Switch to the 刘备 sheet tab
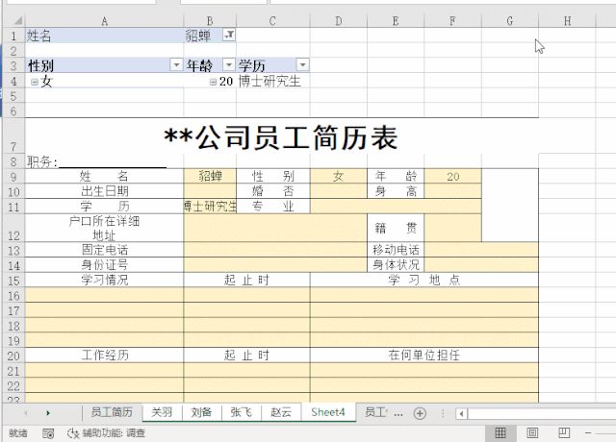This screenshot has width=616, height=442. pos(201,412)
